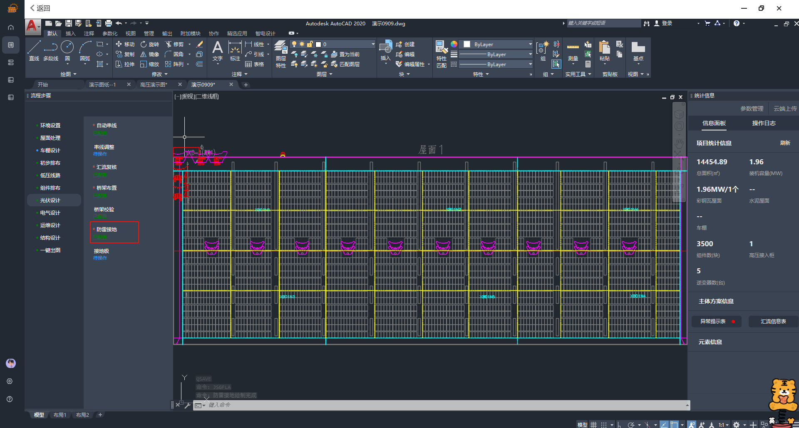Viewport: 799px width, 428px height.
Task: Switch to the 操作日志 tab
Action: (x=764, y=123)
